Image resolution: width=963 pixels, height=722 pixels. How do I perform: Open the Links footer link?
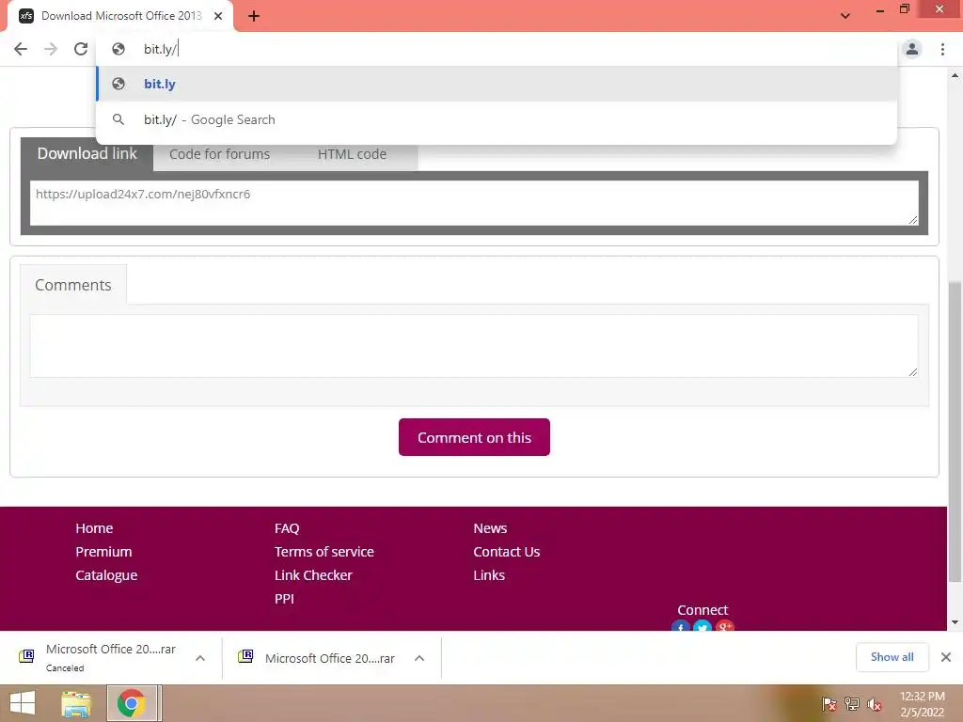click(489, 575)
